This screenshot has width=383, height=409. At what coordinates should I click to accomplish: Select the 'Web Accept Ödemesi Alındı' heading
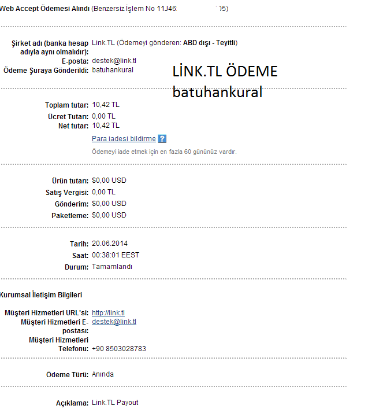pos(44,9)
